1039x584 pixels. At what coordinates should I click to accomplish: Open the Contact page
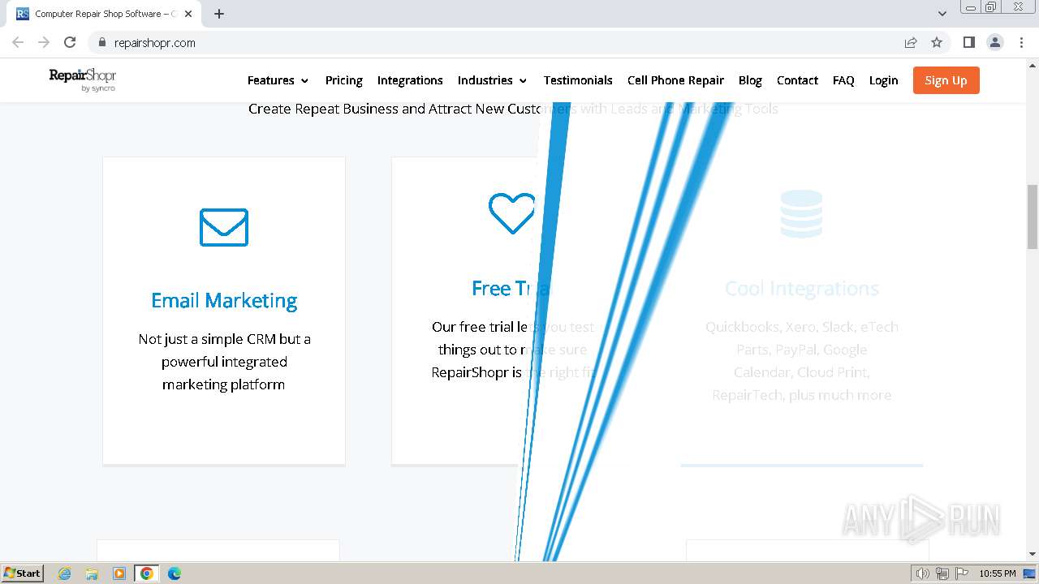click(x=797, y=80)
